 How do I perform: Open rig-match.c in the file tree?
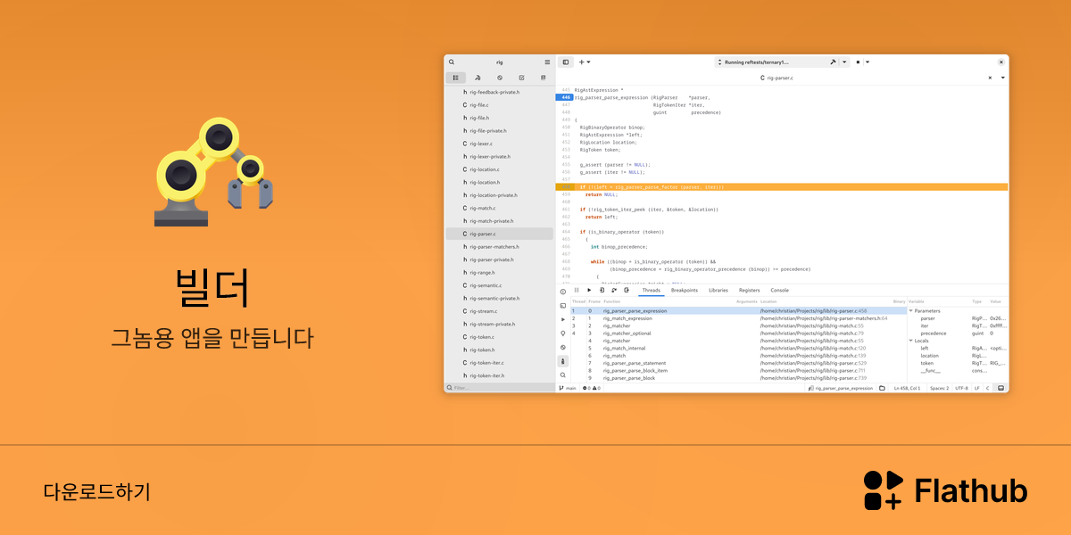tap(500, 208)
